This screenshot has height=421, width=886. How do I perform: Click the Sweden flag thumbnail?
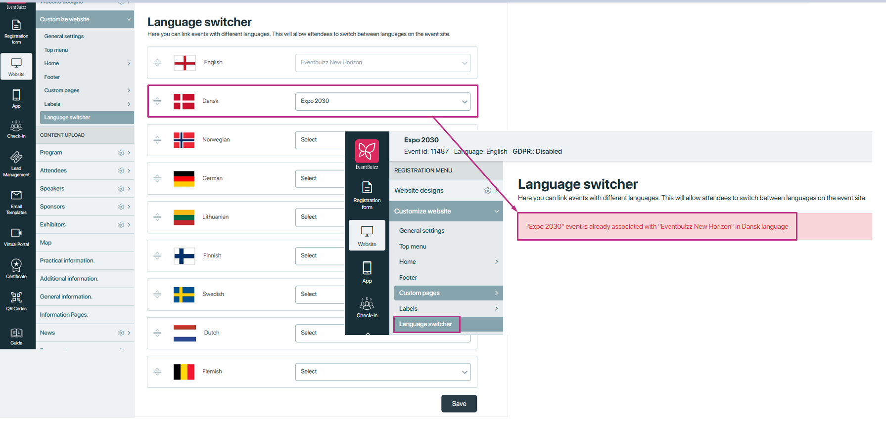coord(184,295)
